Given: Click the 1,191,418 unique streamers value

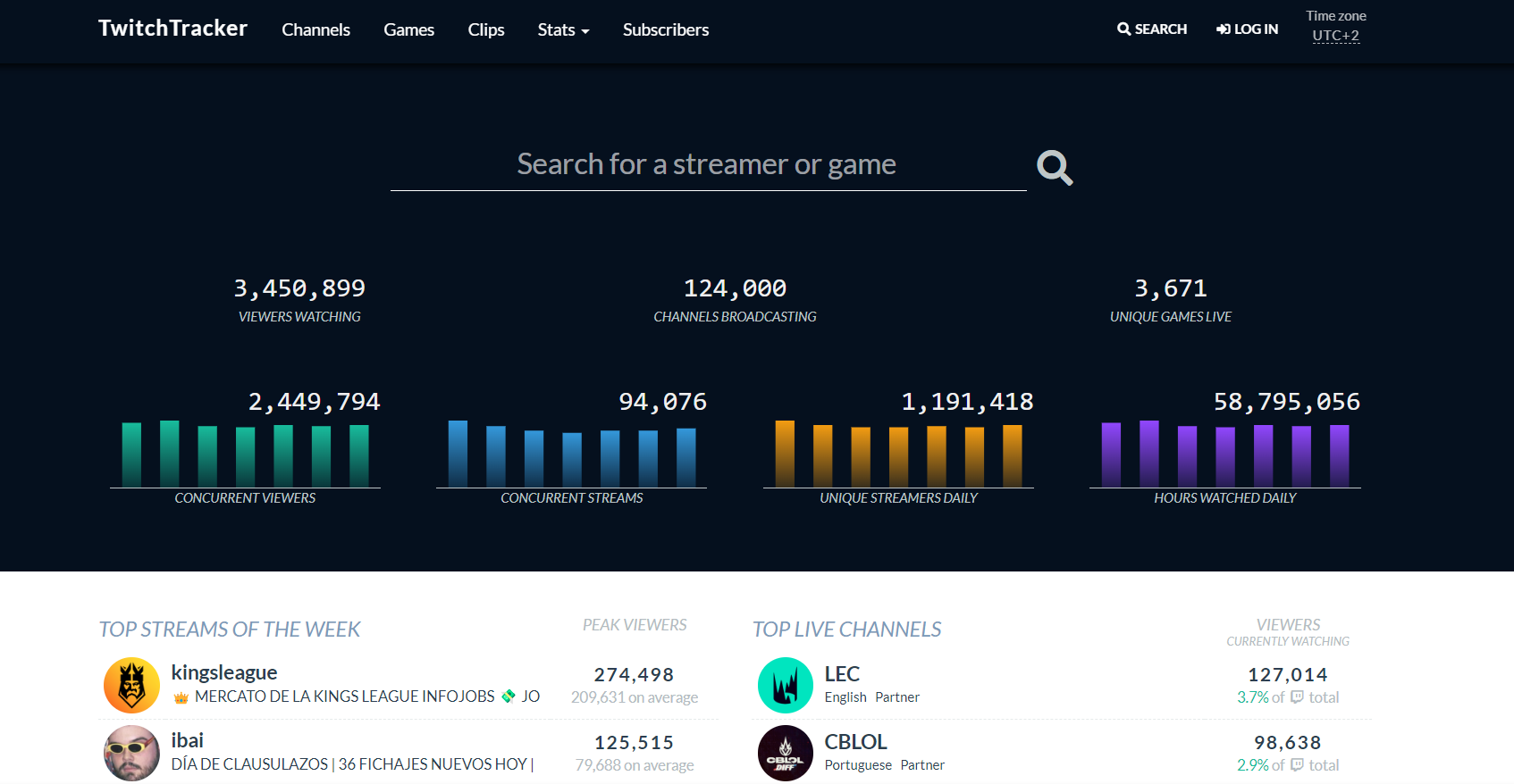Looking at the screenshot, I should (x=967, y=402).
